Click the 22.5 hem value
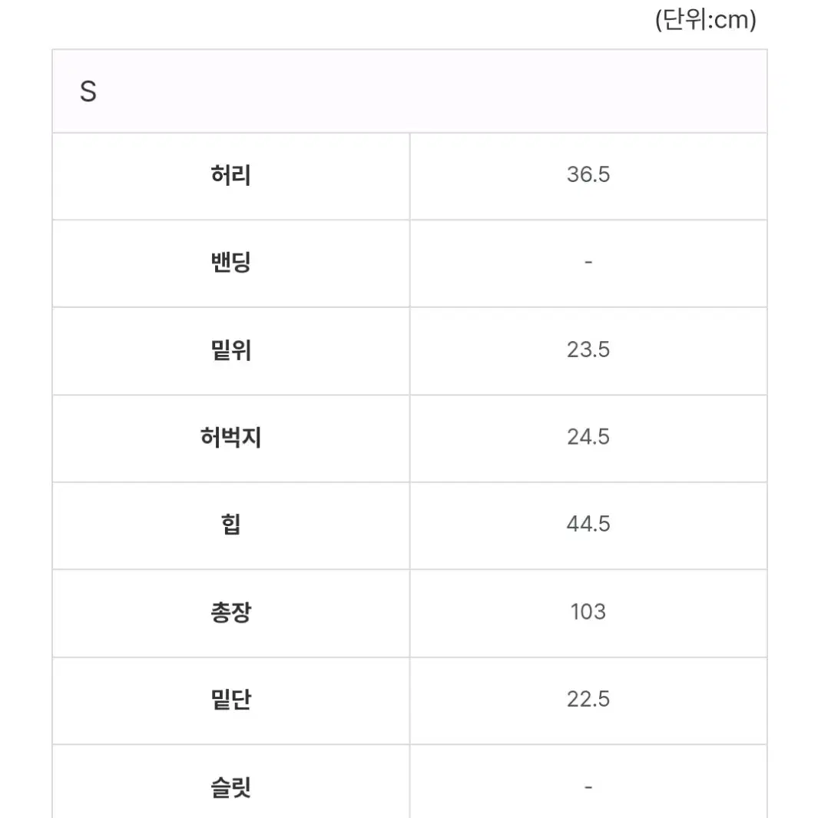The height and width of the screenshot is (818, 818). click(x=588, y=699)
